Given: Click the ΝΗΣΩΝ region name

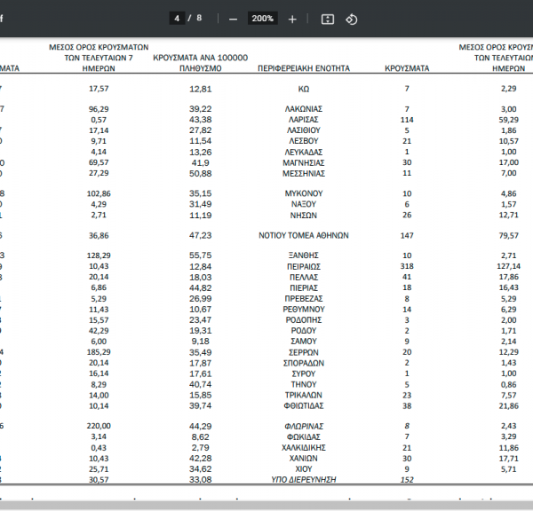Looking at the screenshot, I should (304, 216).
